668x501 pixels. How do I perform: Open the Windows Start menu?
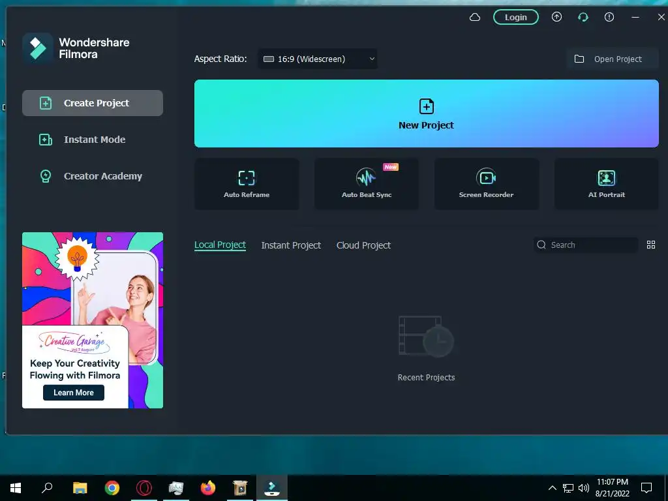(x=16, y=488)
